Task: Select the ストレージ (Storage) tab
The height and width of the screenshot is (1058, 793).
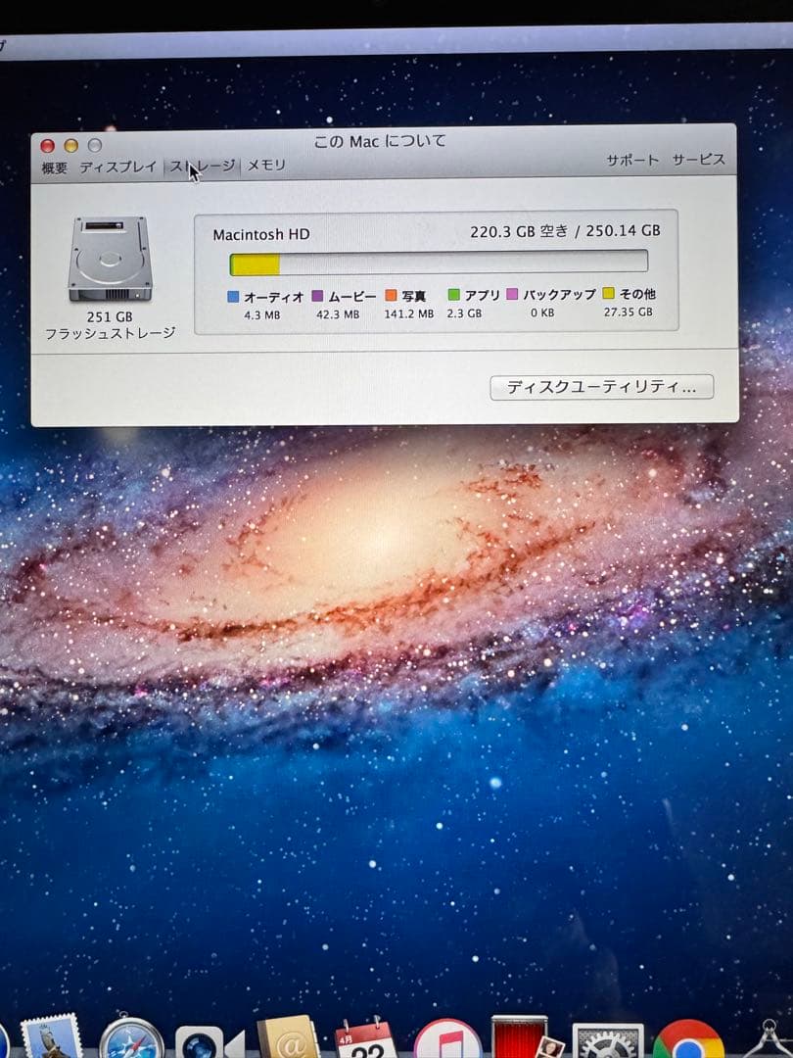Action: (x=205, y=166)
